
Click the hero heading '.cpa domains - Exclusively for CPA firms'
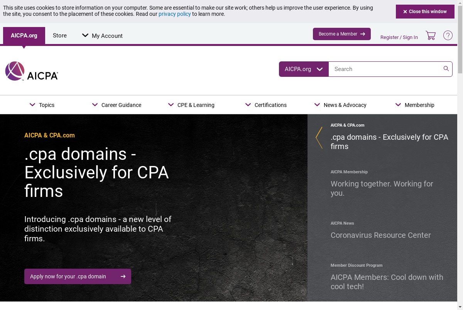click(96, 173)
